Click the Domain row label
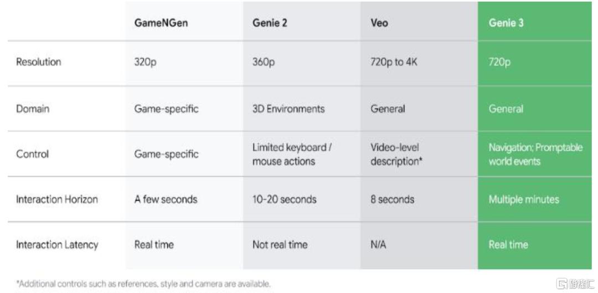 (33, 109)
